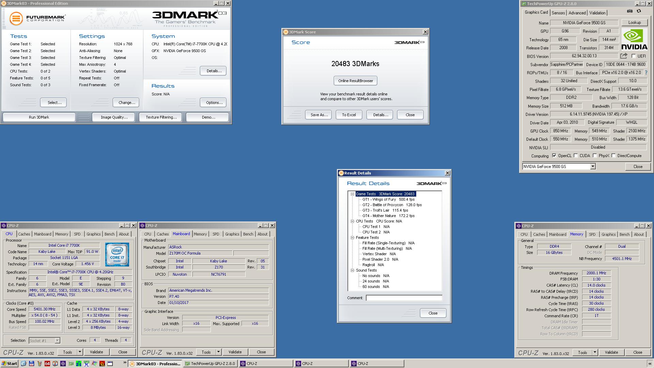Open Caches tab in CPU-Z CPU window
Screen dimensions: 654x368
(x=24, y=234)
